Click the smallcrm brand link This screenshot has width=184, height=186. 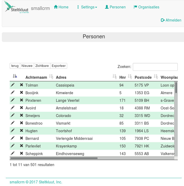click(x=40, y=8)
